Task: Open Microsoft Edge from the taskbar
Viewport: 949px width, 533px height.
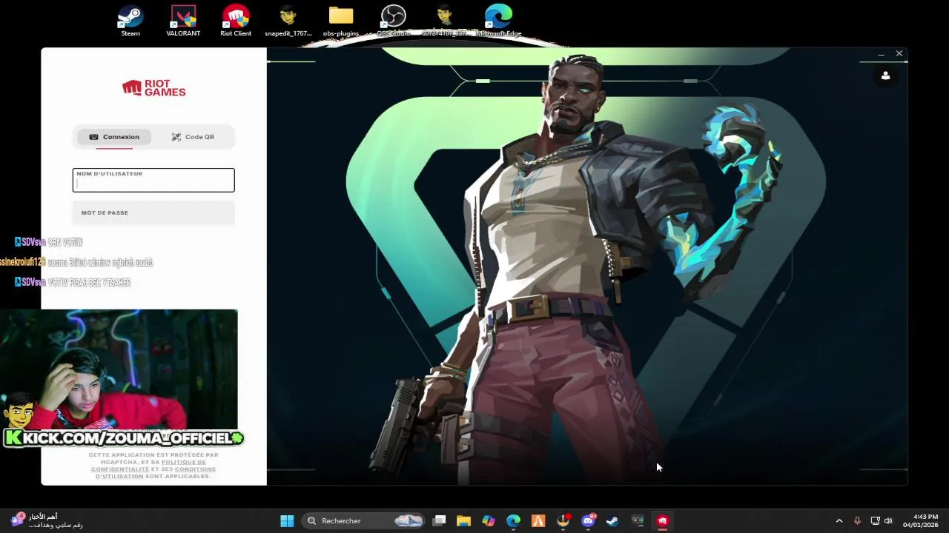Action: tap(513, 520)
